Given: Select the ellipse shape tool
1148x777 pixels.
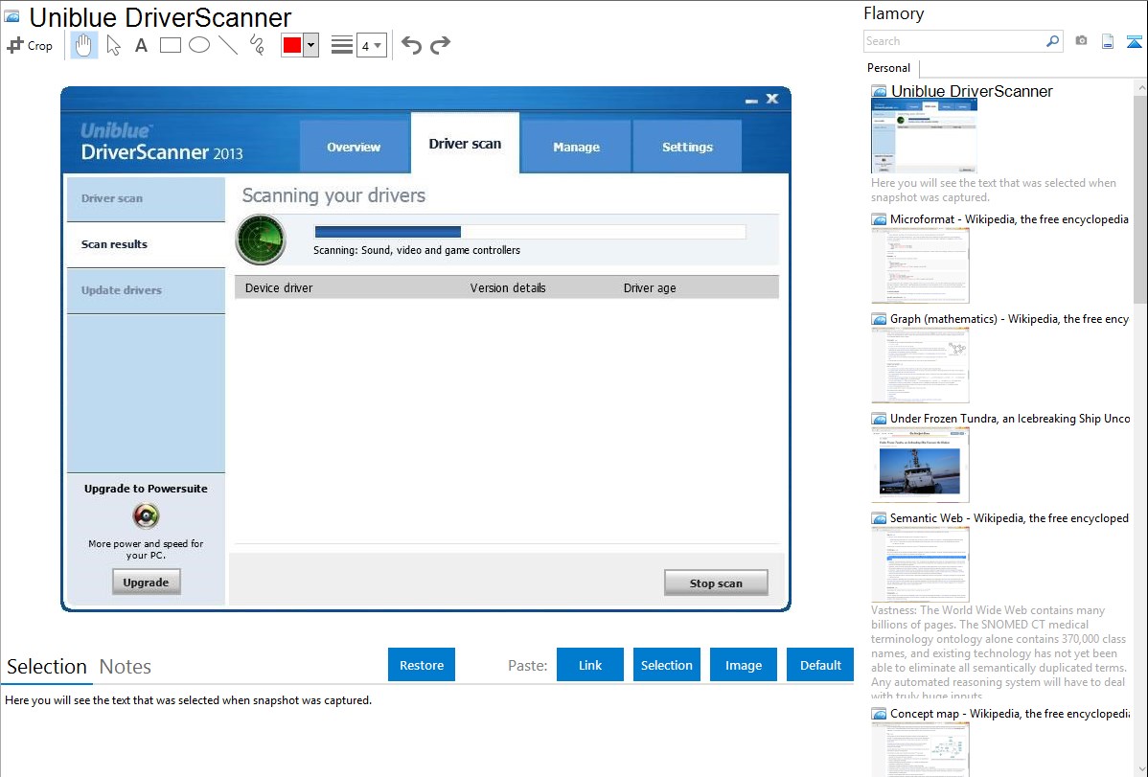Looking at the screenshot, I should tap(199, 45).
